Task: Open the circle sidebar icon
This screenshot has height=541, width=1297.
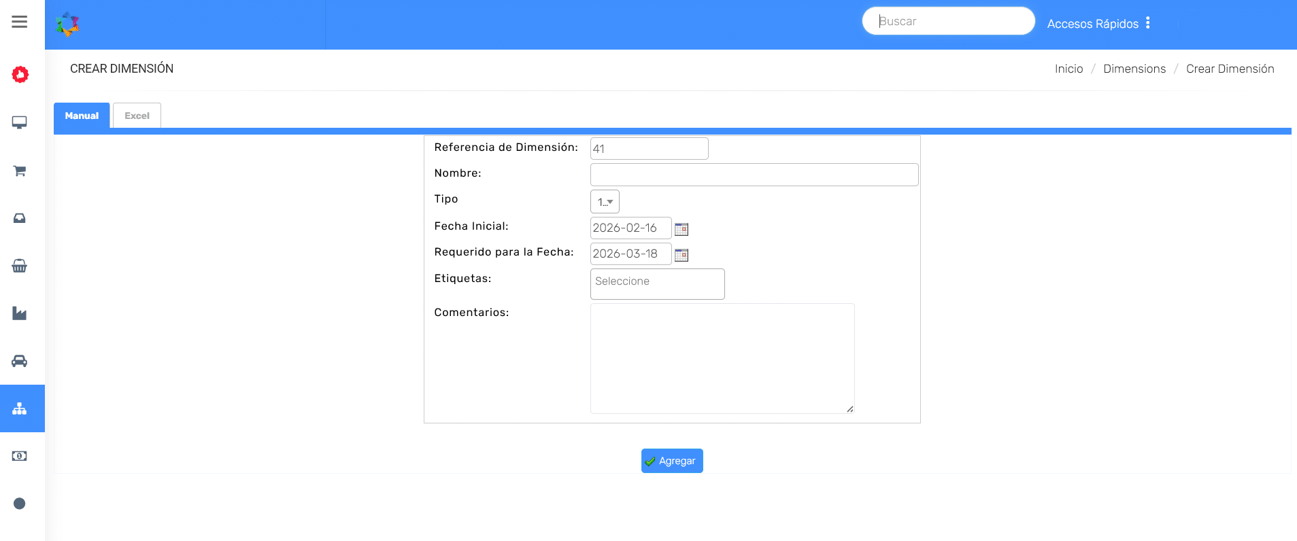Action: pos(20,504)
